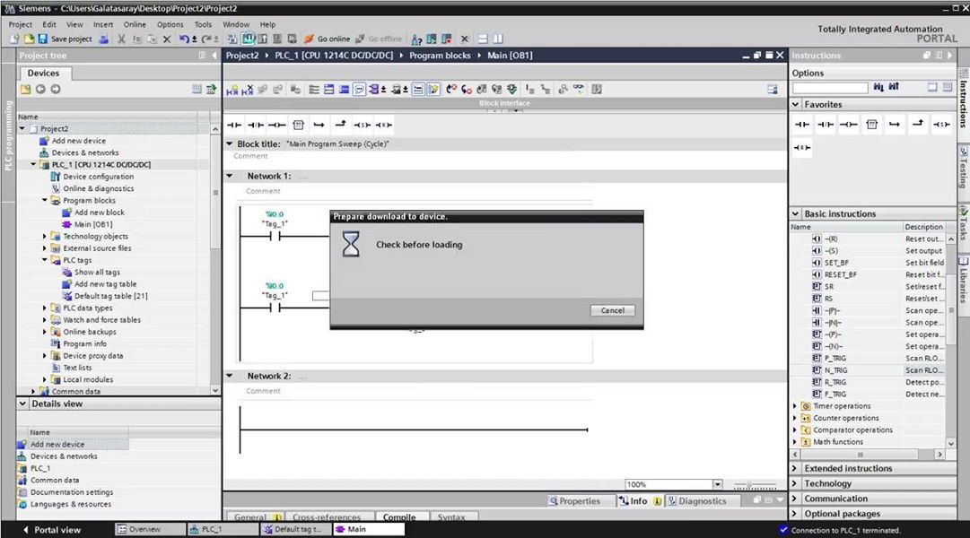The height and width of the screenshot is (538, 970).
Task: Expand the Extended instructions palette
Action: point(796,468)
